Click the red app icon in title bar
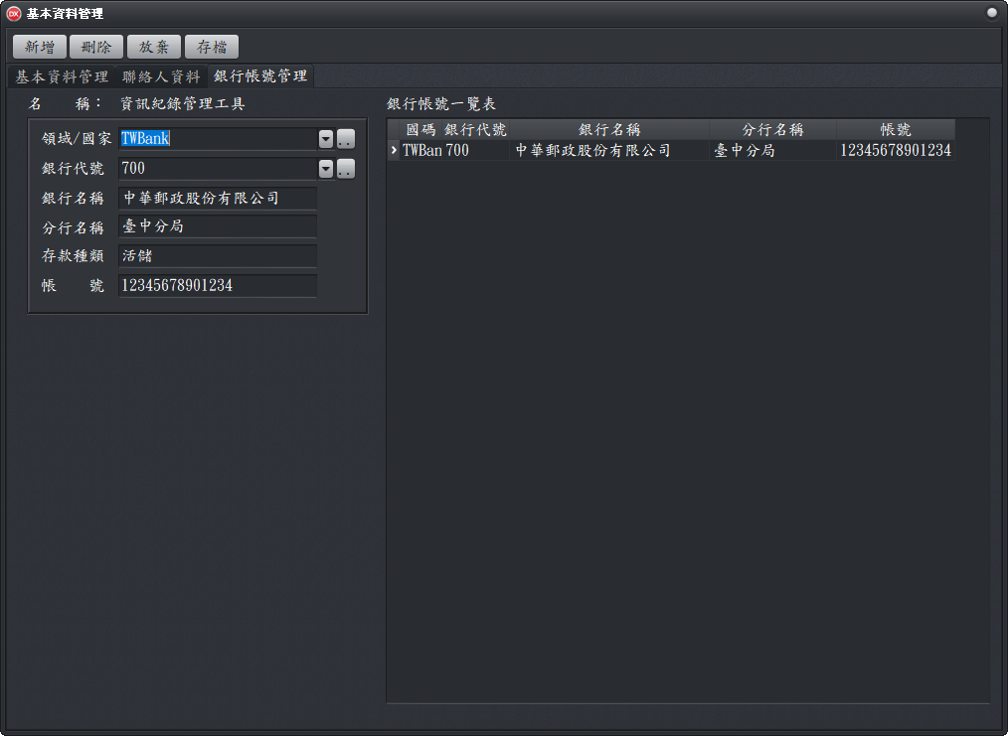Viewport: 1008px width, 736px height. (14, 13)
